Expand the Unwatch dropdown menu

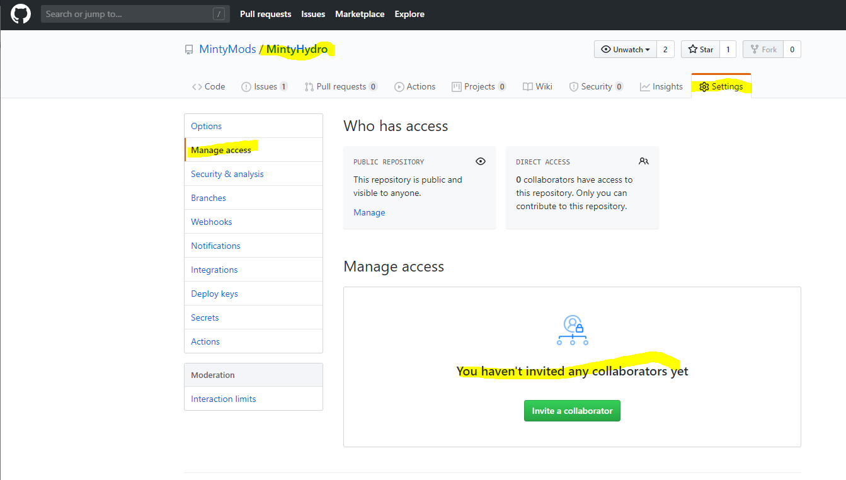(x=625, y=49)
